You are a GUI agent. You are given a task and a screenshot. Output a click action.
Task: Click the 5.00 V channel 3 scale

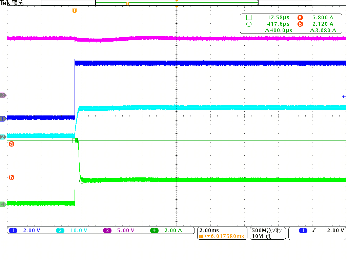[126, 230]
